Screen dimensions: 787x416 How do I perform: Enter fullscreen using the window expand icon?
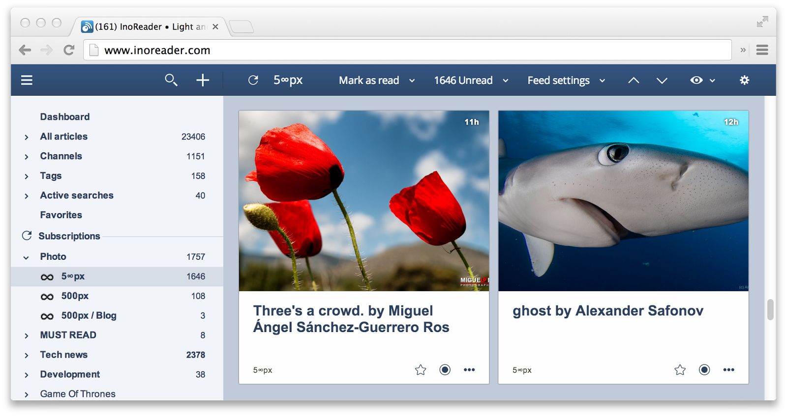(762, 22)
